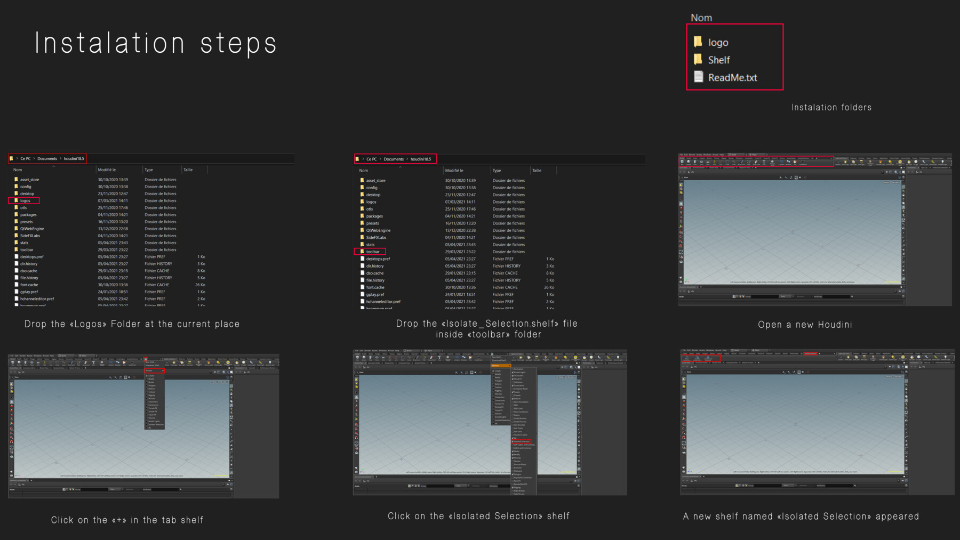Image resolution: width=960 pixels, height=540 pixels.
Task: Click the folder icon beside packages in left explorer
Action: [16, 214]
